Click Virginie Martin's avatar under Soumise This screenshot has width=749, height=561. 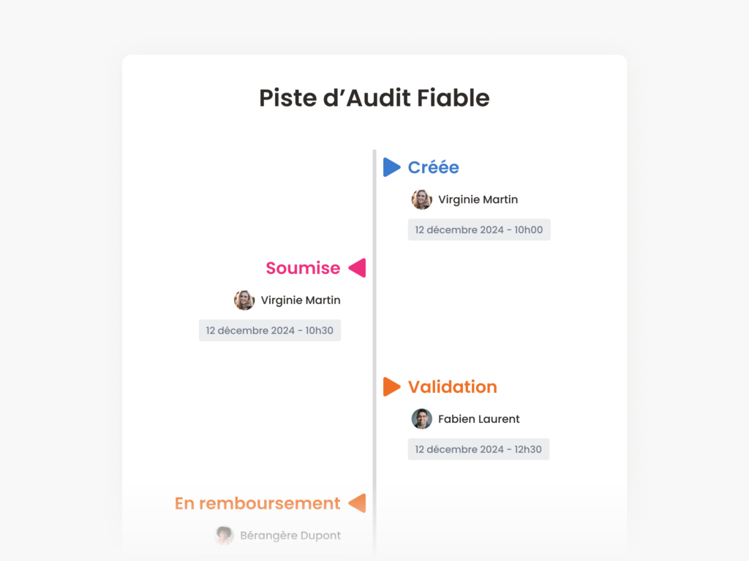pyautogui.click(x=244, y=300)
